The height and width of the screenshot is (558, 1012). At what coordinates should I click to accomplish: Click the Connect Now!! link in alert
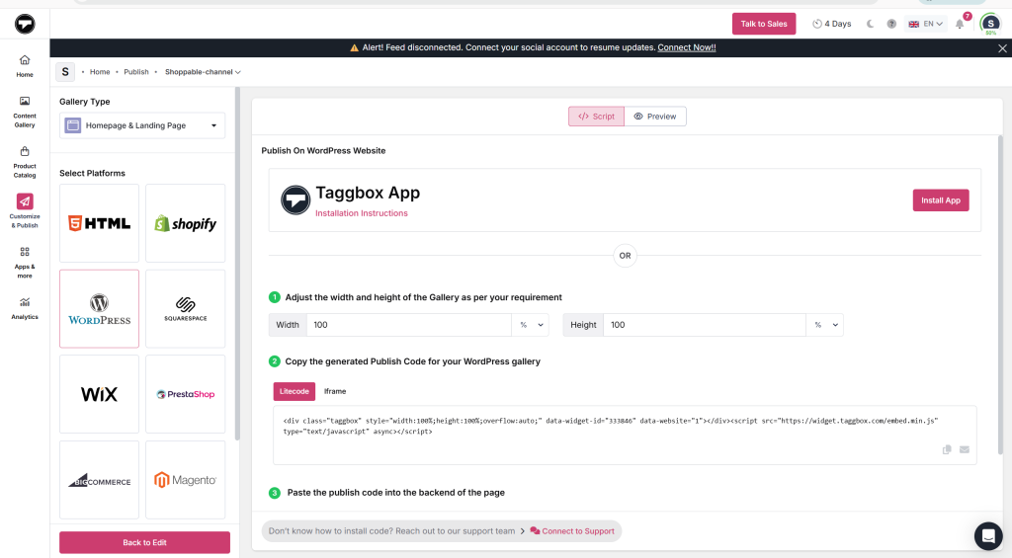pos(687,47)
